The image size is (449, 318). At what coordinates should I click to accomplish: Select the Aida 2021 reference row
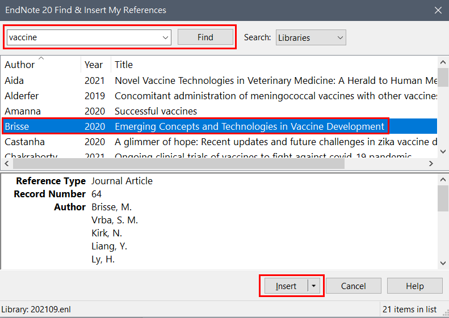(219, 80)
